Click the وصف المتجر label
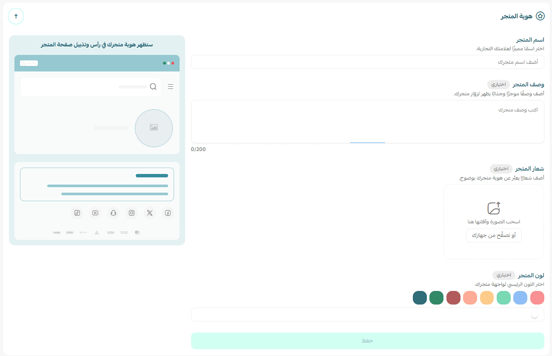 point(529,84)
